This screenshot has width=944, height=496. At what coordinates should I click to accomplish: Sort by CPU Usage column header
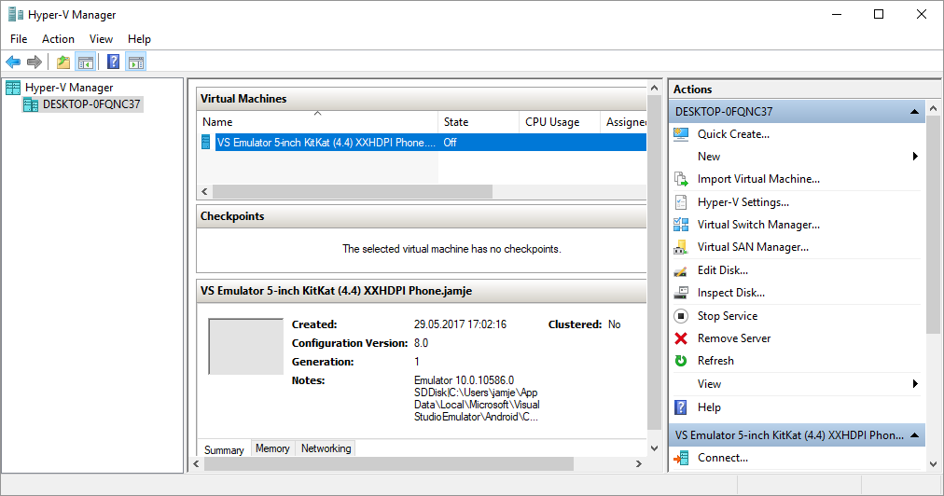[x=560, y=121]
